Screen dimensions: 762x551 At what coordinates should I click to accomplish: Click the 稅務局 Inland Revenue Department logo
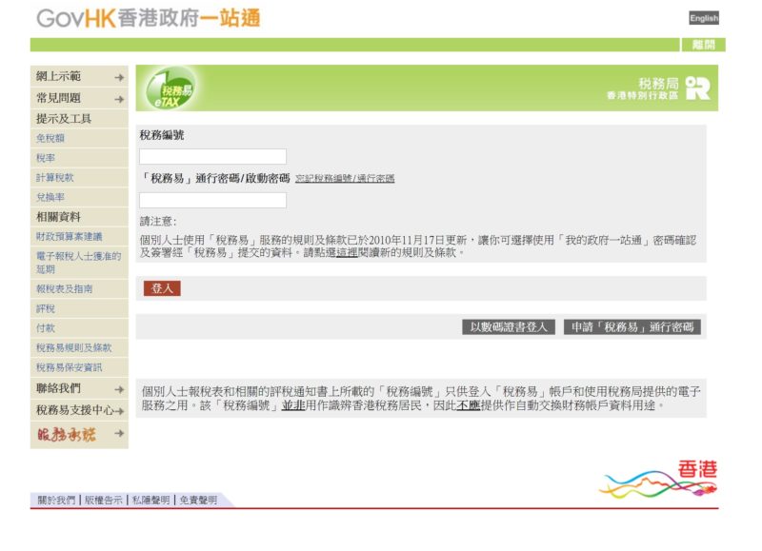[658, 89]
